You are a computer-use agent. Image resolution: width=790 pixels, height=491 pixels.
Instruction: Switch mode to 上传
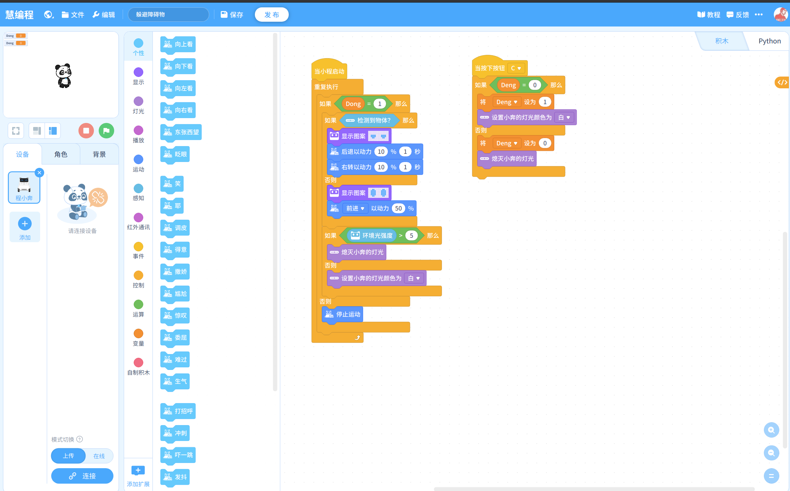click(69, 456)
